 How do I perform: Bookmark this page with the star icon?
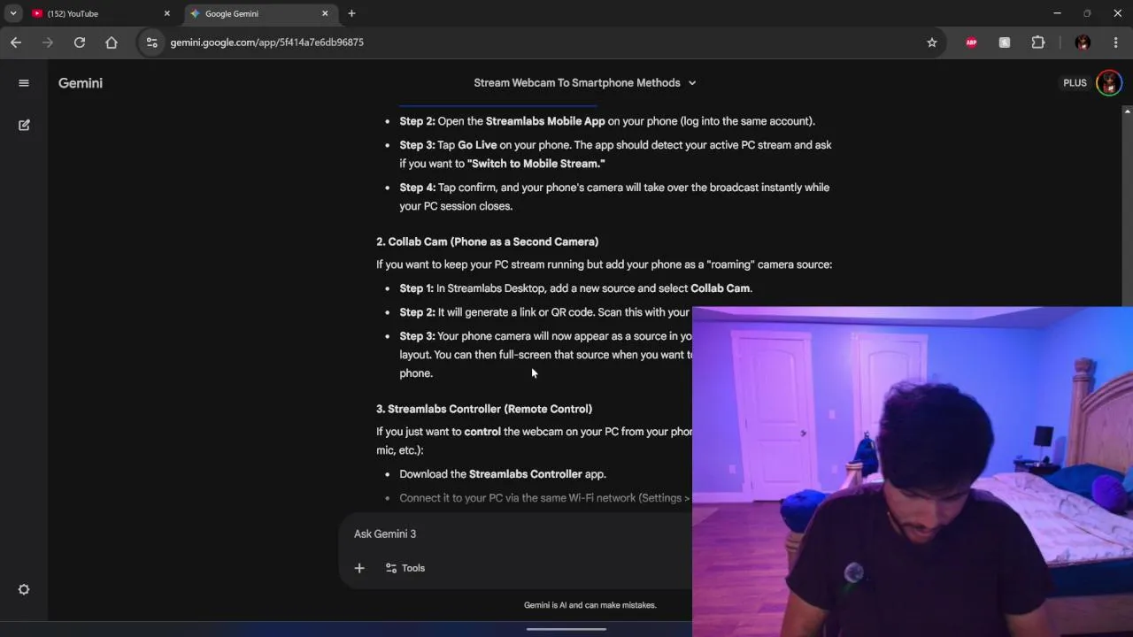coord(932,42)
